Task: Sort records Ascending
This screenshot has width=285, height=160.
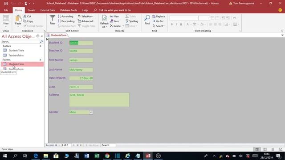Action: tap(65, 16)
